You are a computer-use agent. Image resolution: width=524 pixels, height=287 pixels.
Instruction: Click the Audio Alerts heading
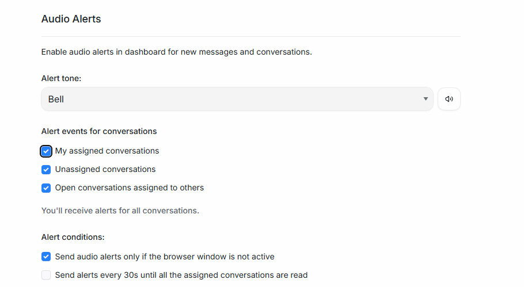click(71, 19)
